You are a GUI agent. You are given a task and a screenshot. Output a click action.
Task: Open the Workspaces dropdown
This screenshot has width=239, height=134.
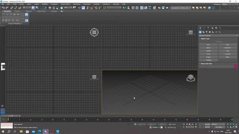(x=230, y=4)
